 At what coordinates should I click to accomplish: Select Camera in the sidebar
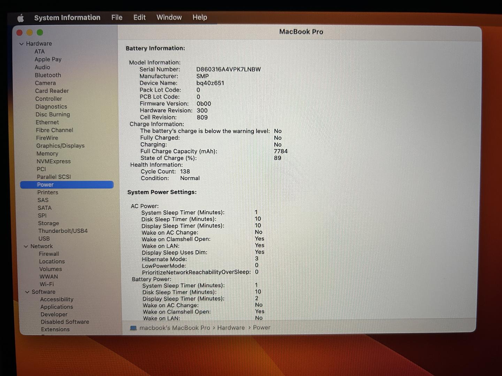[45, 83]
